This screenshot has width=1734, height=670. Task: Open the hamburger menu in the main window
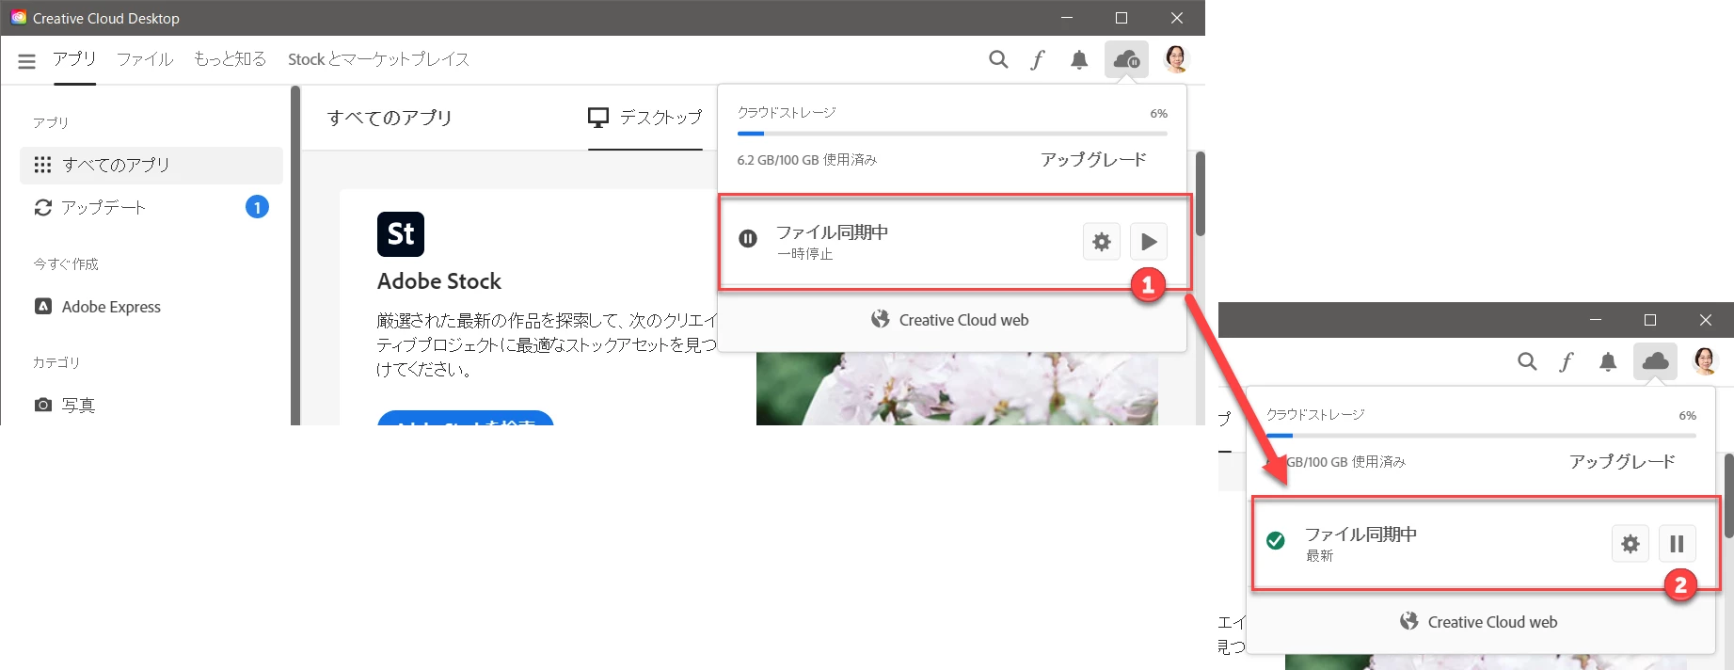tap(26, 61)
